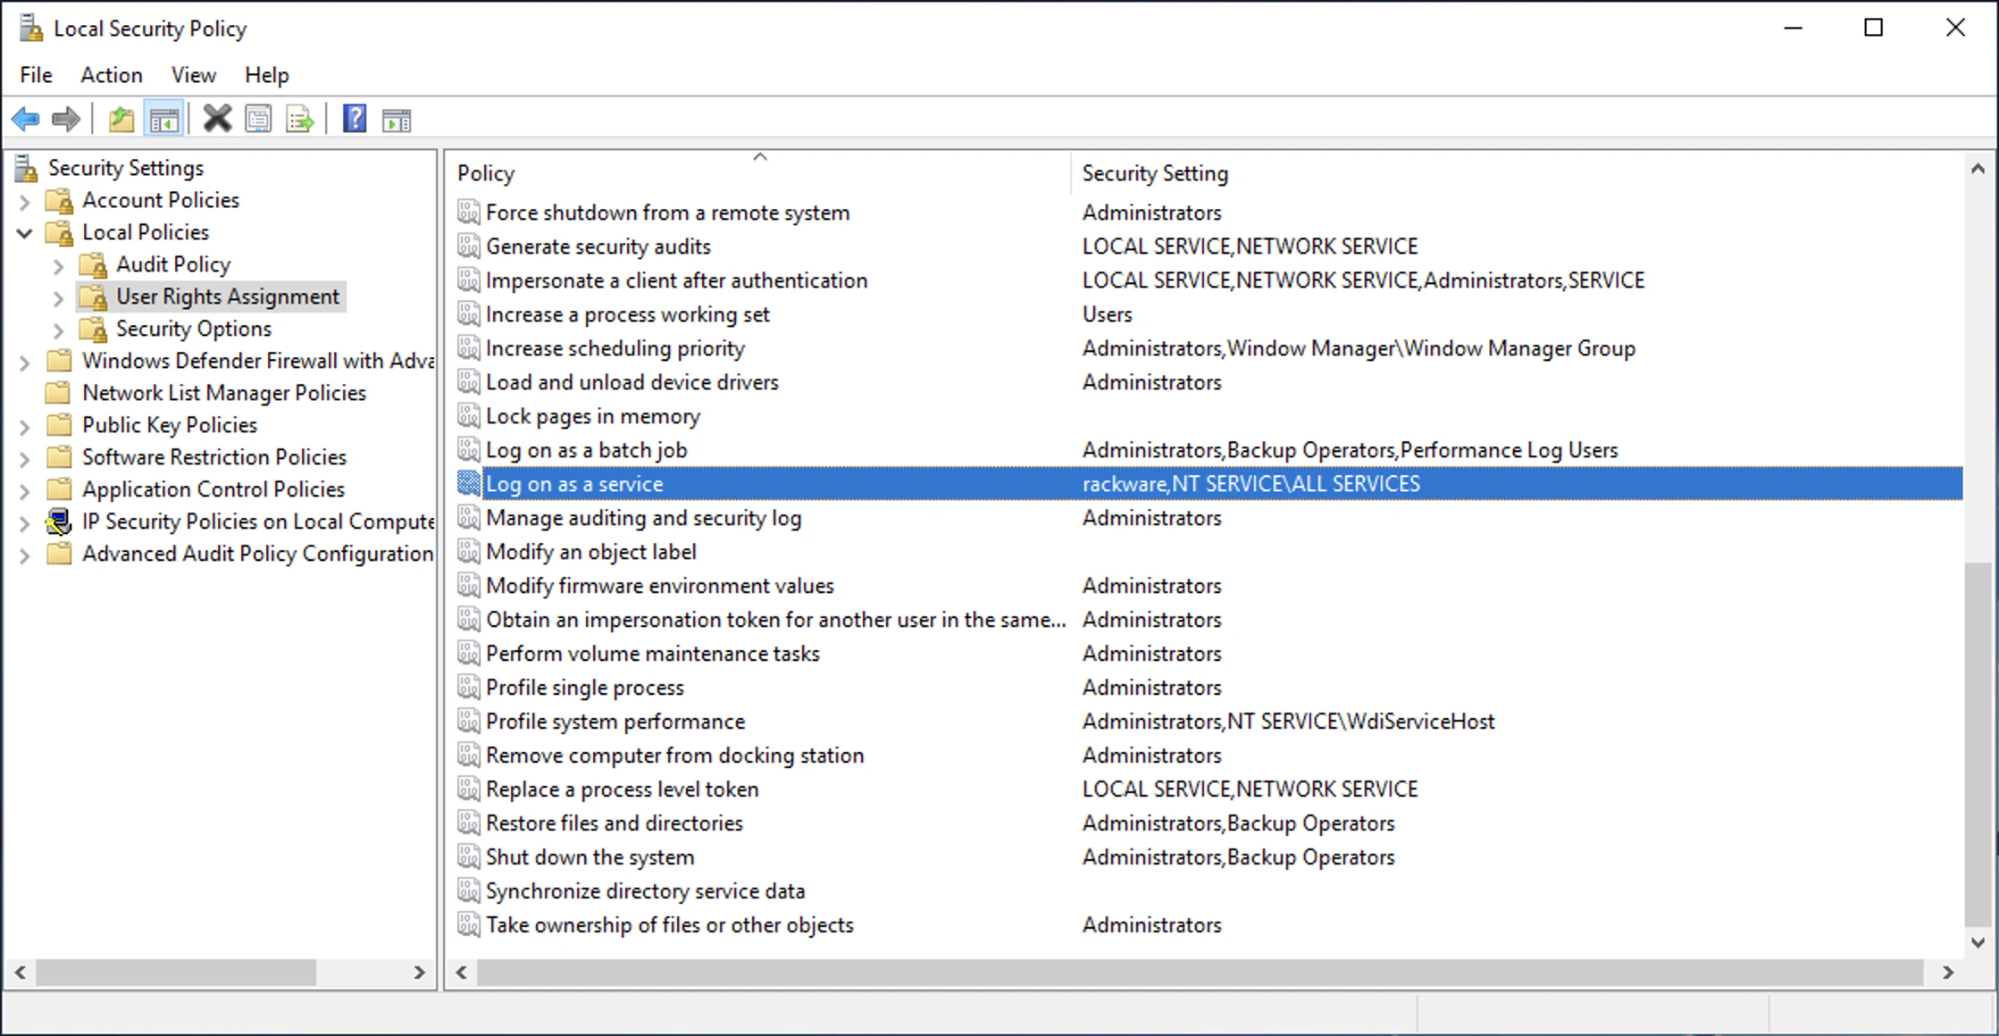Select 'Log on as a batch job'
The width and height of the screenshot is (1999, 1036).
tap(586, 450)
